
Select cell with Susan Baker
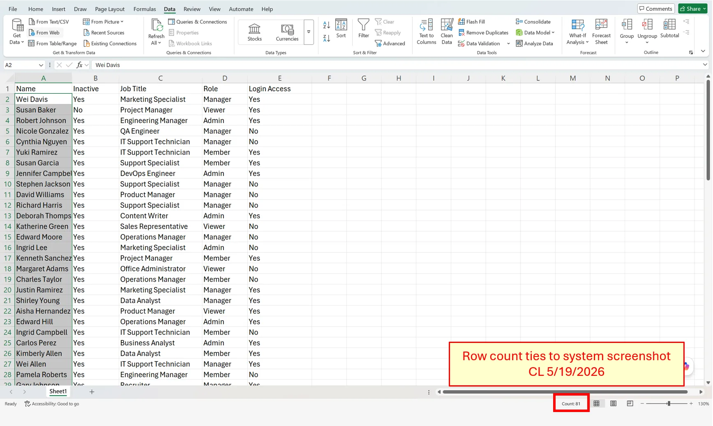[43, 110]
